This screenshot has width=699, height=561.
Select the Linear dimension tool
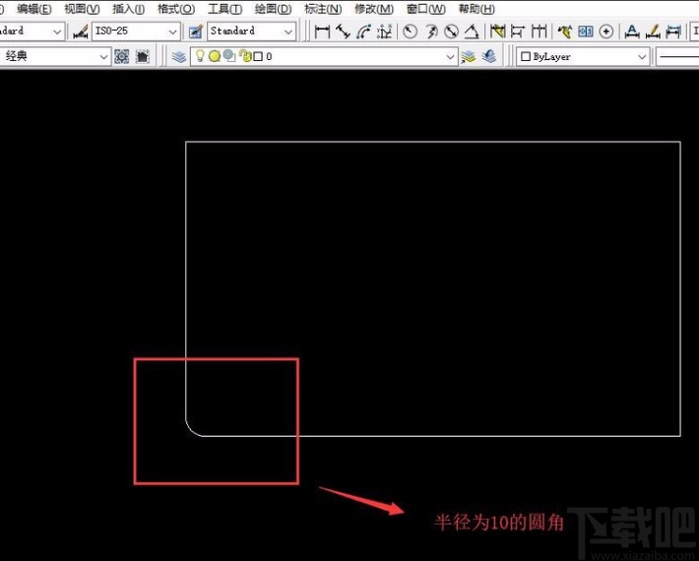pos(322,31)
